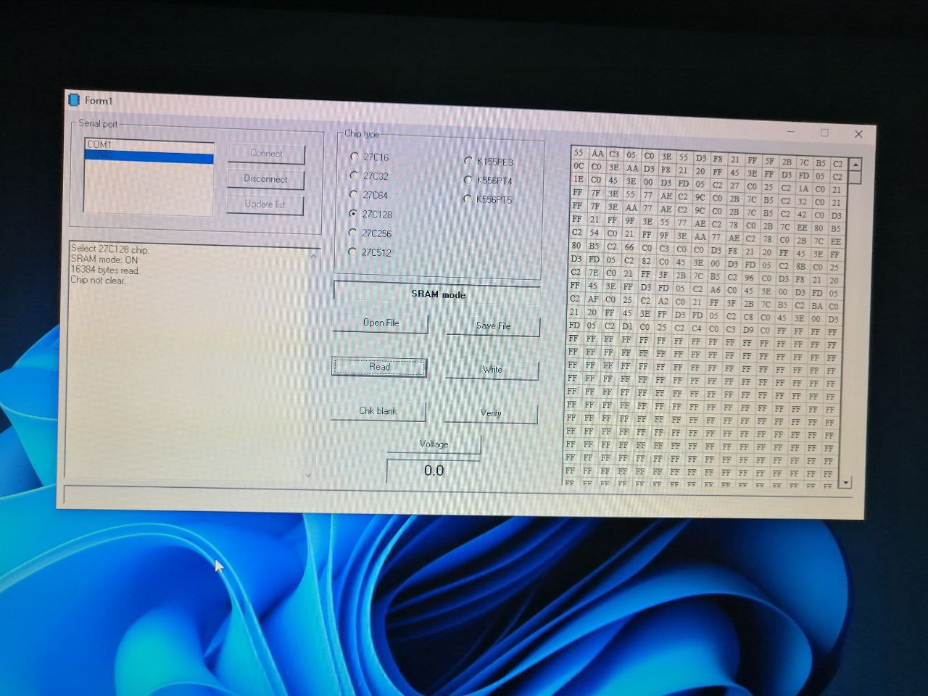Click the hex grid scrollbar up arrow
Image resolution: width=928 pixels, height=696 pixels.
pyautogui.click(x=855, y=165)
